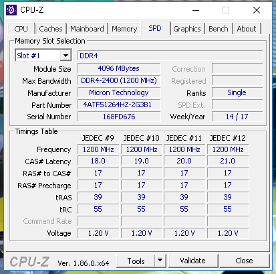Go to the Mainboard tab
Viewport: 276px width, 274px height.
(87, 29)
